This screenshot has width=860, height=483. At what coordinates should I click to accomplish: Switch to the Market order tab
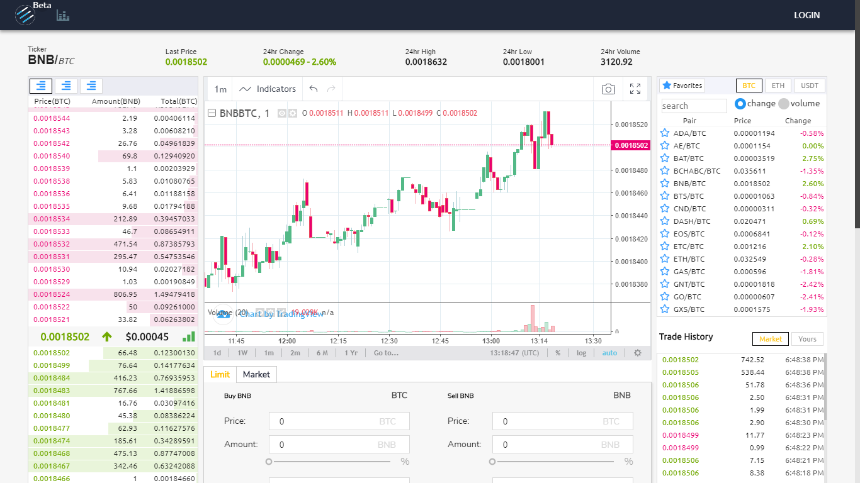coord(256,374)
